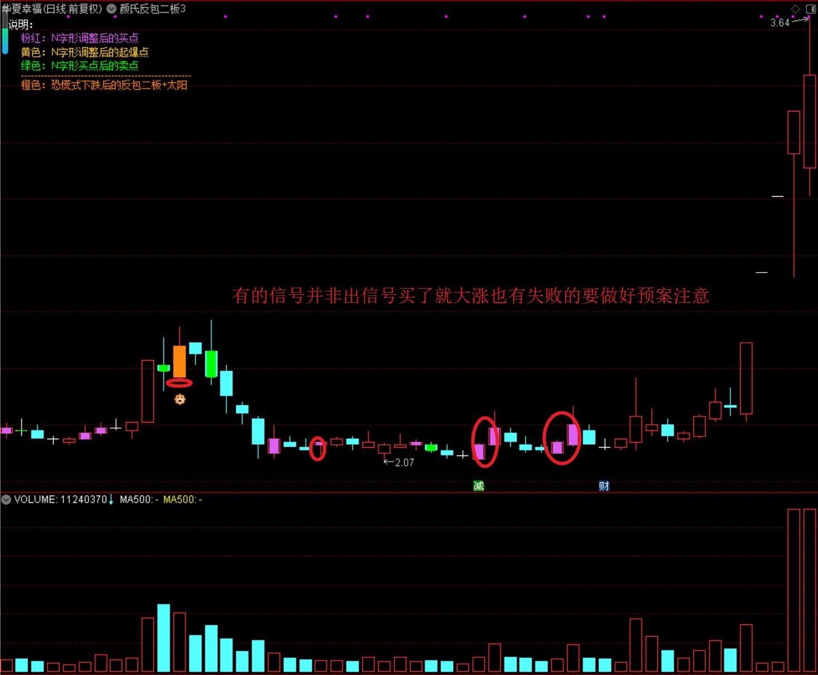
Task: Select the yellow MA500 label
Action: point(182,499)
